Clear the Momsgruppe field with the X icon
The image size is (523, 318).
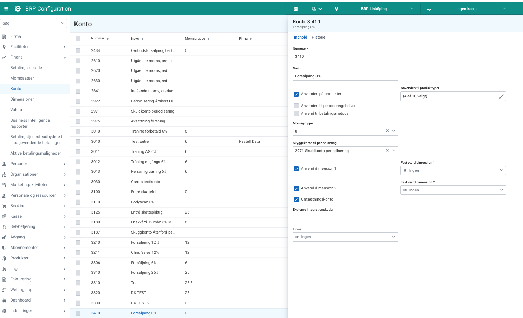coord(387,131)
